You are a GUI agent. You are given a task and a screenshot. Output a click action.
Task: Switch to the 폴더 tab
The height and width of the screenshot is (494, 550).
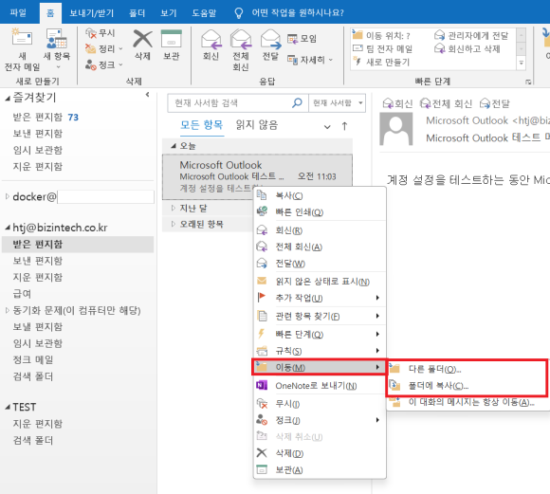(x=137, y=13)
